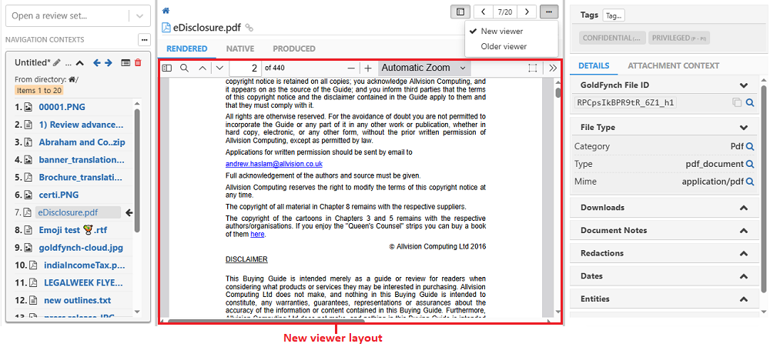770x347 pixels.
Task: Go to the previous document in the 7/20 navigator
Action: [483, 12]
